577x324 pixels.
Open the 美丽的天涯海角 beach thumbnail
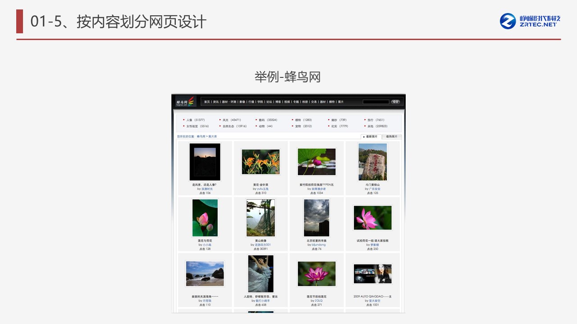(x=205, y=274)
